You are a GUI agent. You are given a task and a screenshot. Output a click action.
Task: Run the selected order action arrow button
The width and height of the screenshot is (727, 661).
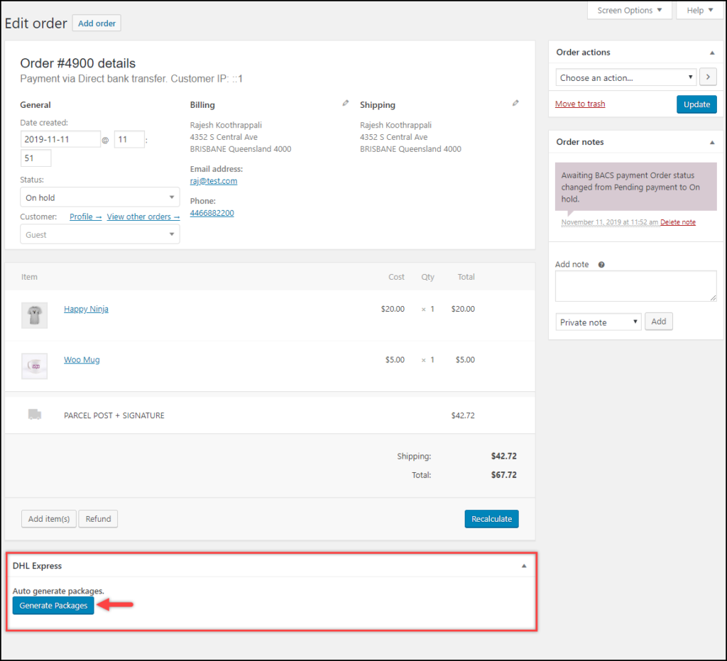[x=708, y=77]
